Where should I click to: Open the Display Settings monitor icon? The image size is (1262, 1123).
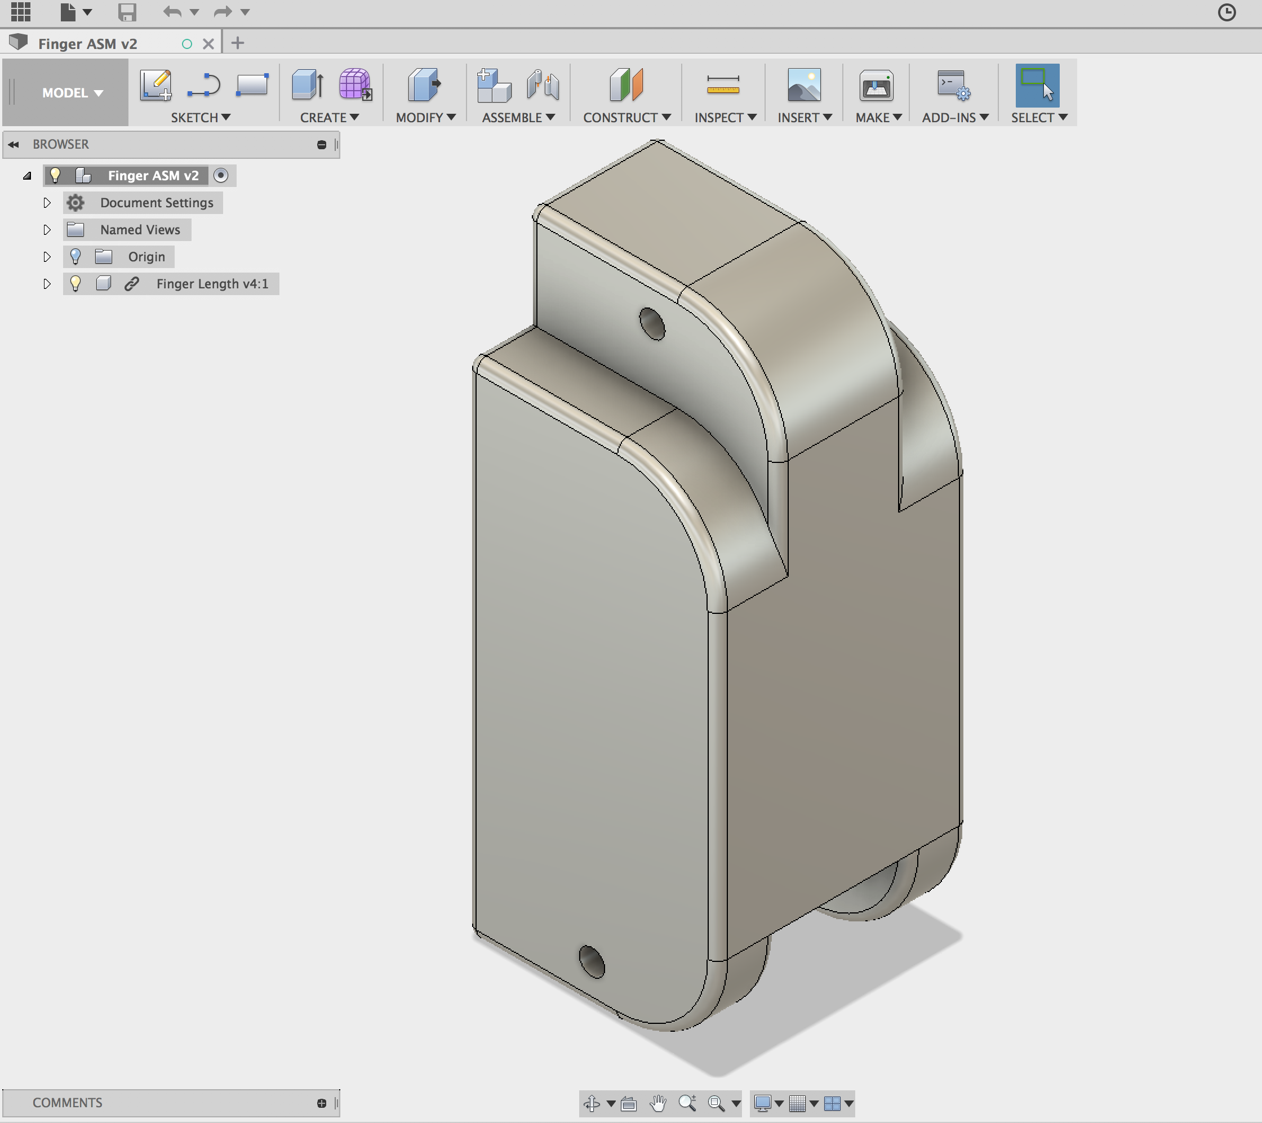click(x=762, y=1103)
